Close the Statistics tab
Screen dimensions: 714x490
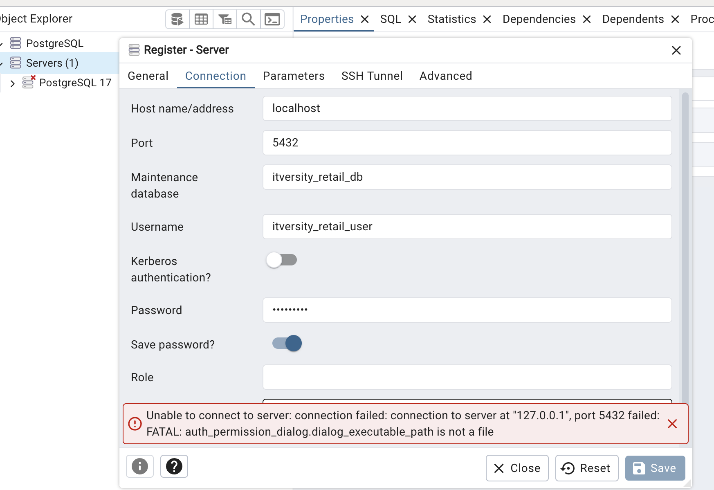click(x=487, y=19)
